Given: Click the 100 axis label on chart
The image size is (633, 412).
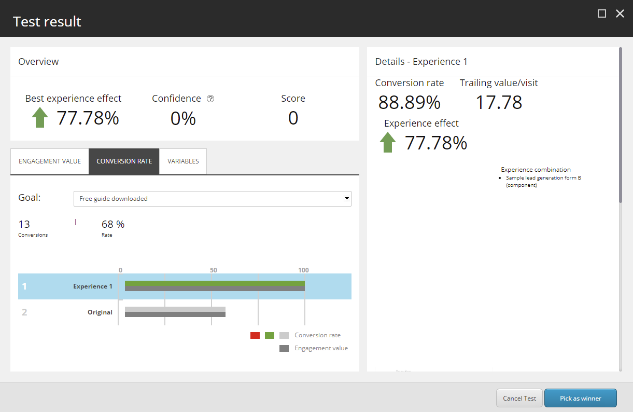Looking at the screenshot, I should pyautogui.click(x=304, y=270).
